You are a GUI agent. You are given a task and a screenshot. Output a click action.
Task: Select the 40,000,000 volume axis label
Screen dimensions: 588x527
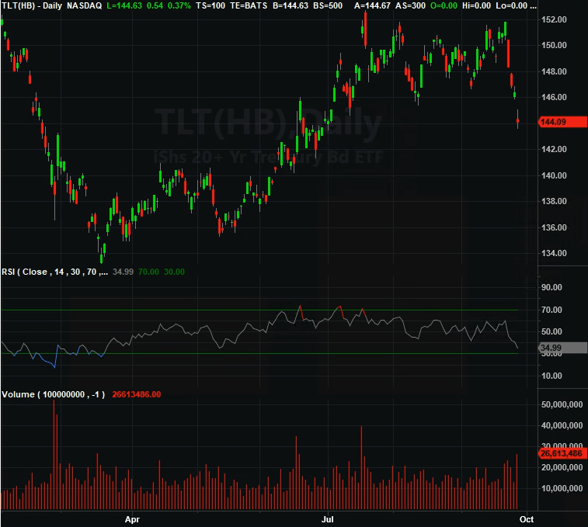point(562,426)
